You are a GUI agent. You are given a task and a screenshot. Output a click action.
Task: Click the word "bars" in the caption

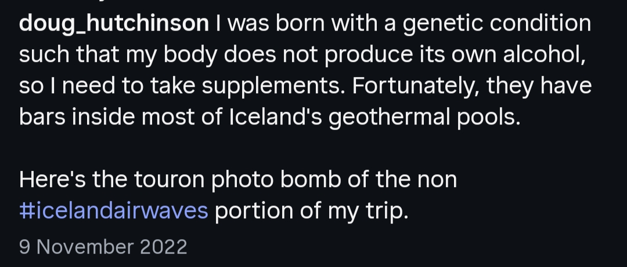point(42,118)
